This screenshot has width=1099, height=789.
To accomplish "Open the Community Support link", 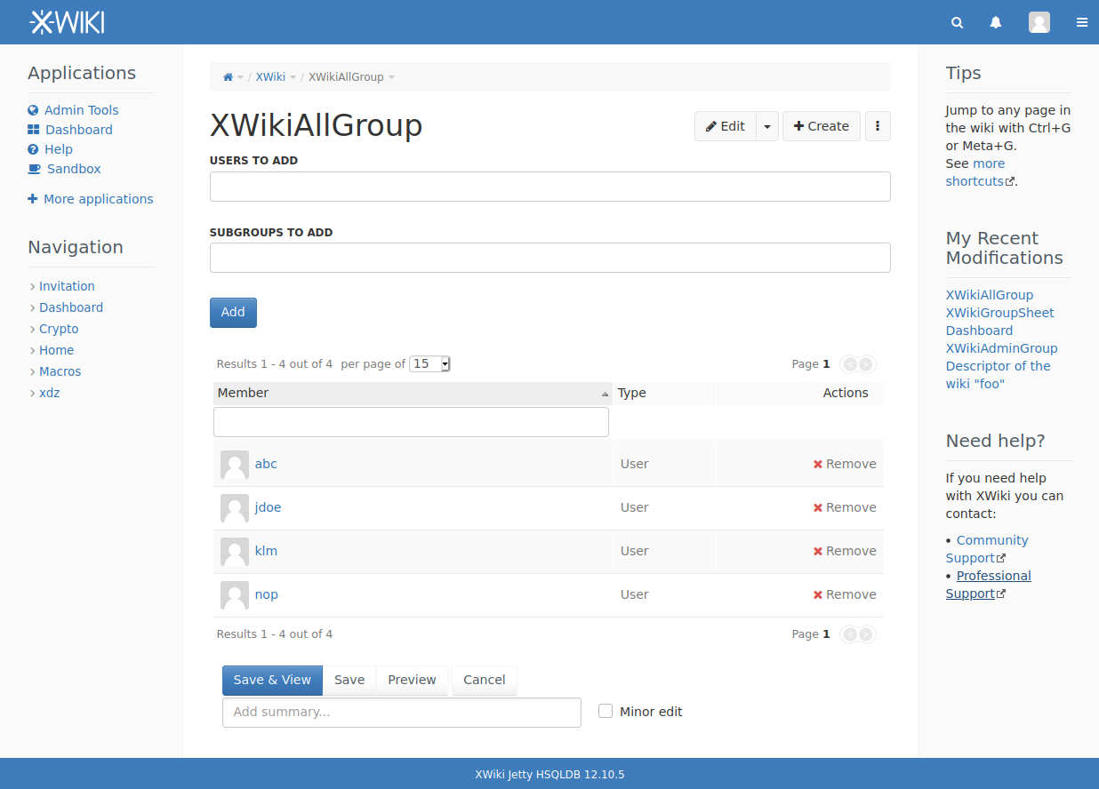I will coord(987,549).
